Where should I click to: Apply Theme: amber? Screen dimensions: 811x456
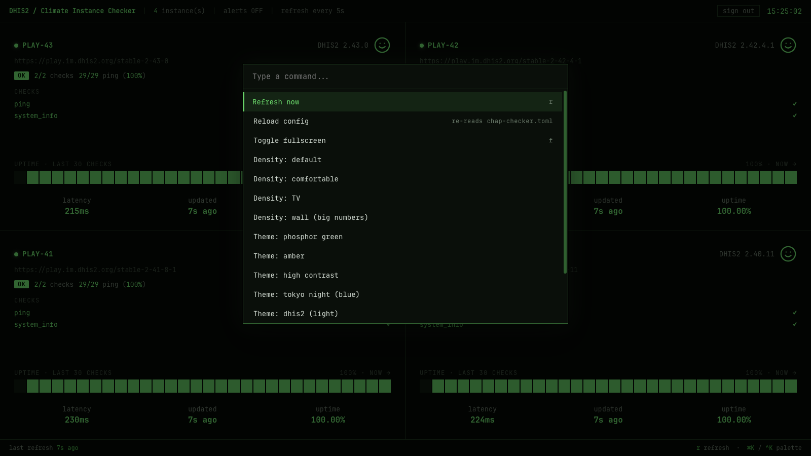pos(403,256)
